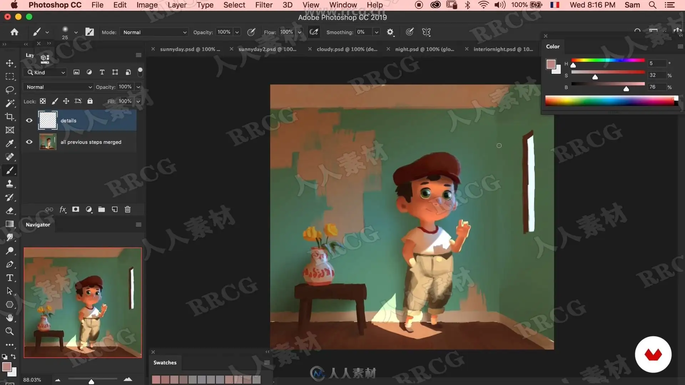Toggle lock transparent pixels
The width and height of the screenshot is (685, 385).
(43, 101)
